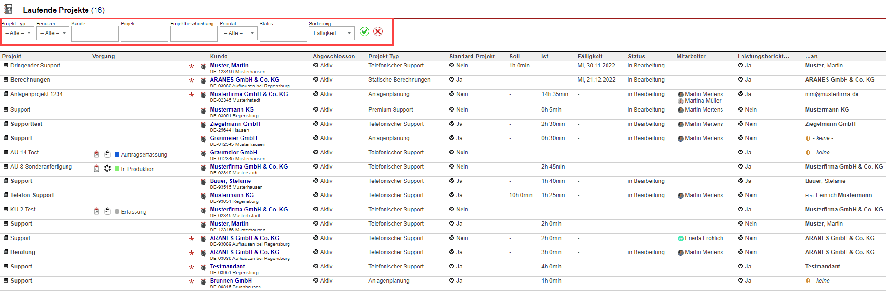The width and height of the screenshot is (886, 297).
Task: Open the Brunnen GmbH customer link
Action: point(231,281)
